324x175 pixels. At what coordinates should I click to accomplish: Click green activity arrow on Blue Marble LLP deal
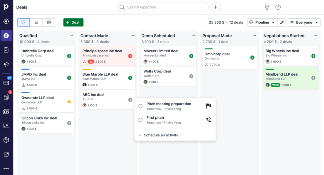click(x=130, y=78)
